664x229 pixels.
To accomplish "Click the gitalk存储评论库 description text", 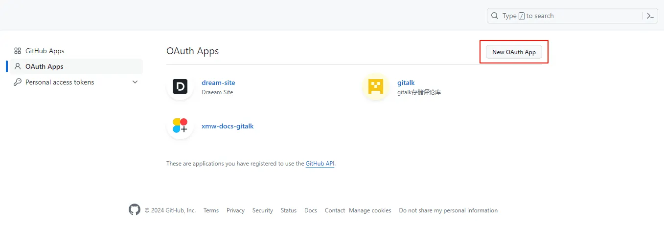I will (419, 92).
